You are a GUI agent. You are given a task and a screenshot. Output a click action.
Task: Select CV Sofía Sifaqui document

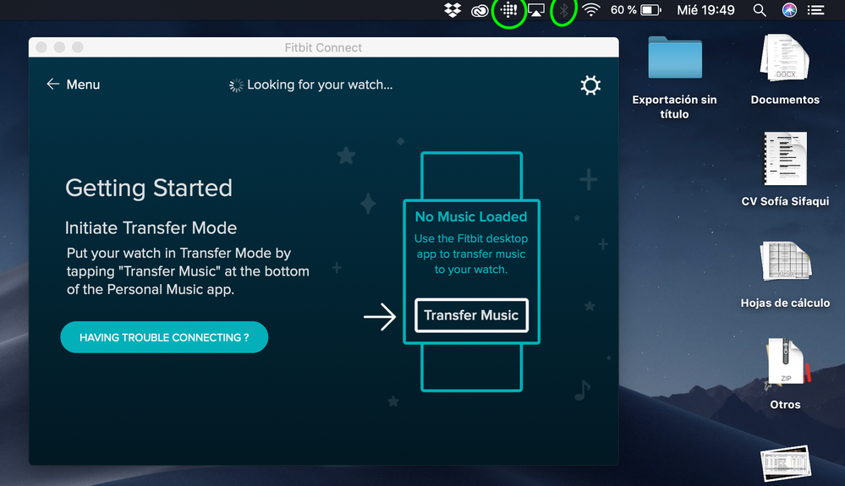pyautogui.click(x=785, y=159)
